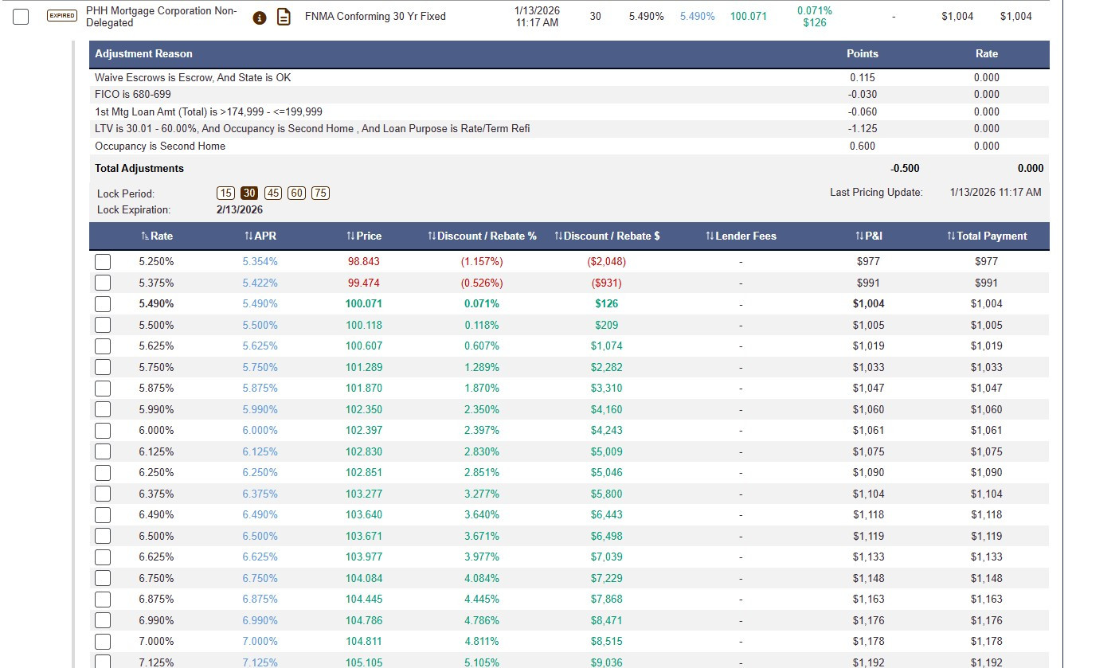Sort by Discount / Rebate % column
Viewport: 1119px width, 668px height.
pos(482,236)
